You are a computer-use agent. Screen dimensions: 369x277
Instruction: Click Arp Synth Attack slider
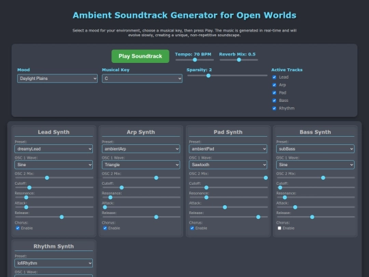(x=141, y=207)
